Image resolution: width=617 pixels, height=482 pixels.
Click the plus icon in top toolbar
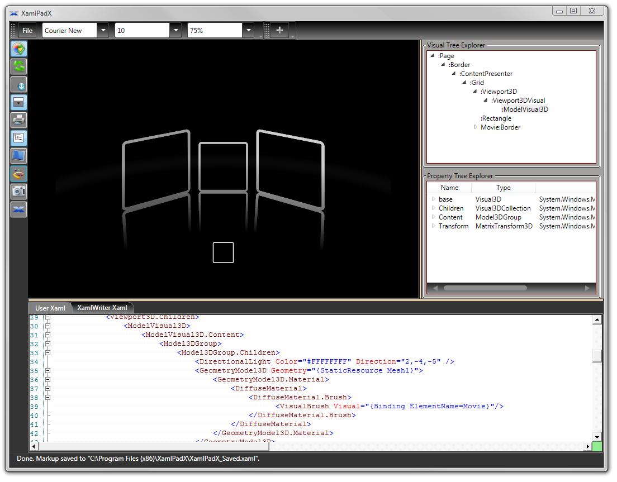pyautogui.click(x=279, y=31)
